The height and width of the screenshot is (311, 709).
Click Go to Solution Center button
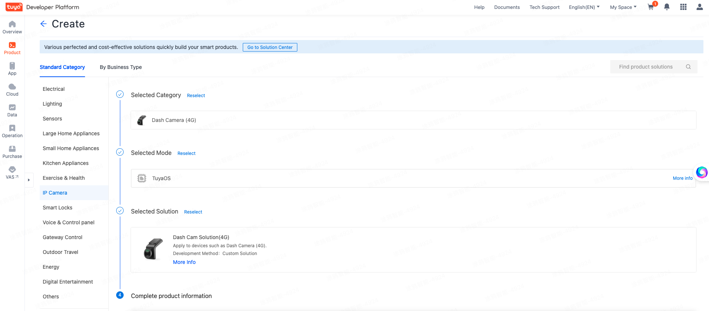coord(270,47)
